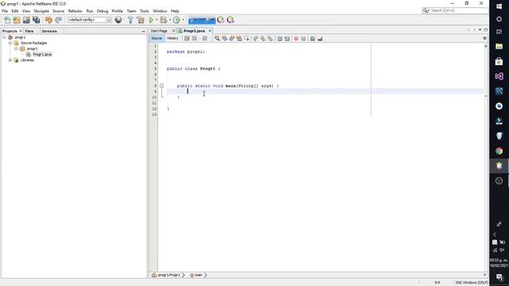This screenshot has height=286, width=509.
Task: Click the Clean and Build Project icon
Action: pos(141,20)
